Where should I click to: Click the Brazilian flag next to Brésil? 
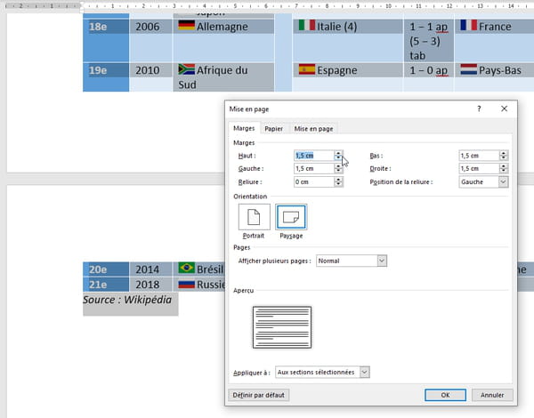(186, 268)
